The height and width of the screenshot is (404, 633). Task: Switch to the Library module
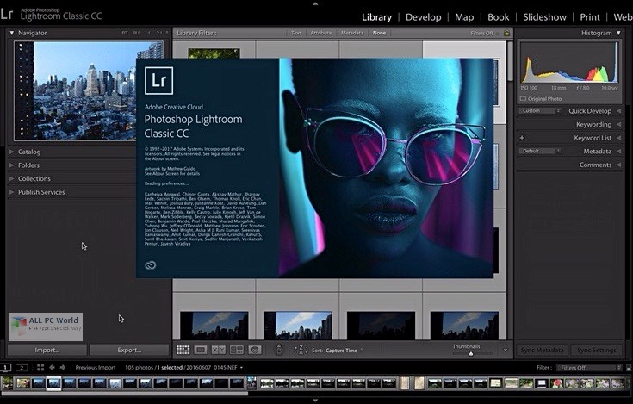376,17
